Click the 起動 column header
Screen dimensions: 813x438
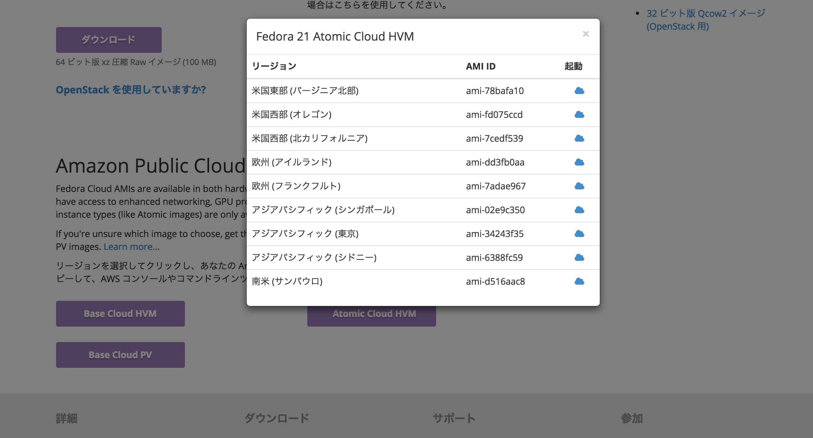tap(573, 66)
